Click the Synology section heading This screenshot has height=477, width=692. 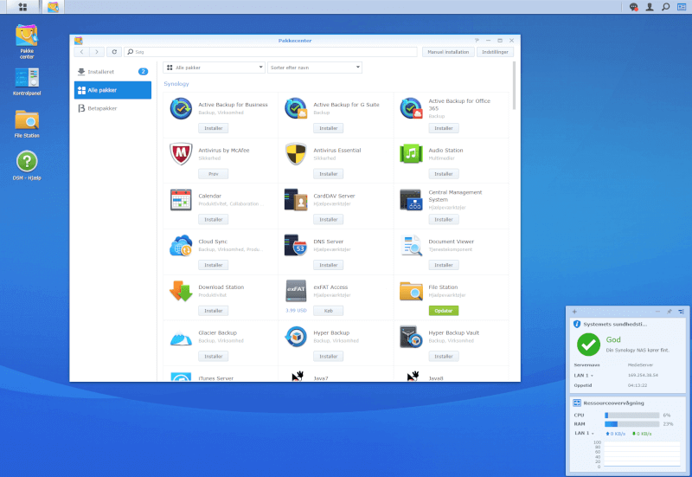click(x=176, y=83)
